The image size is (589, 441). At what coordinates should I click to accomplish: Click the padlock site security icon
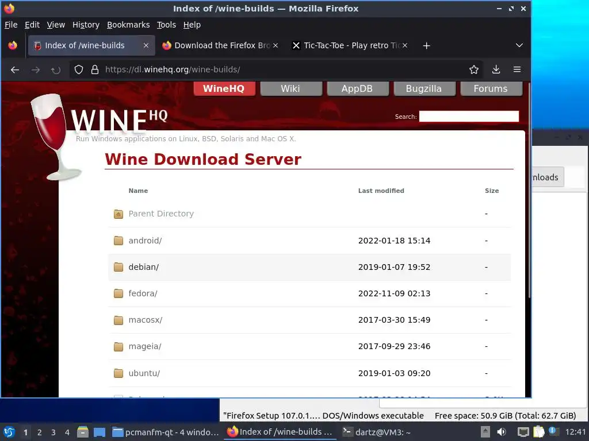point(95,69)
